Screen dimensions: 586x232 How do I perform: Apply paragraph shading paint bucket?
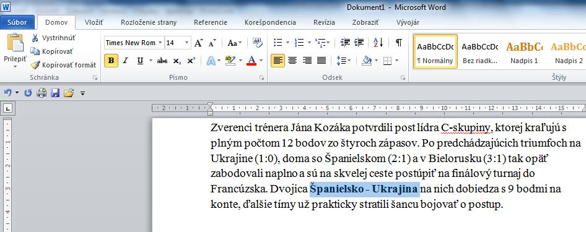pyautogui.click(x=367, y=61)
